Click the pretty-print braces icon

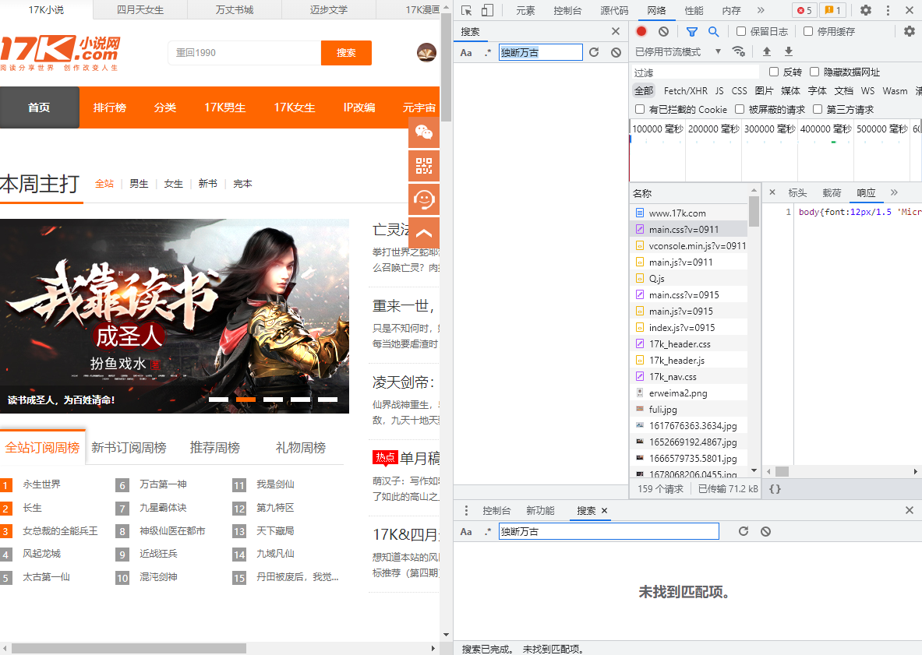[x=775, y=489]
